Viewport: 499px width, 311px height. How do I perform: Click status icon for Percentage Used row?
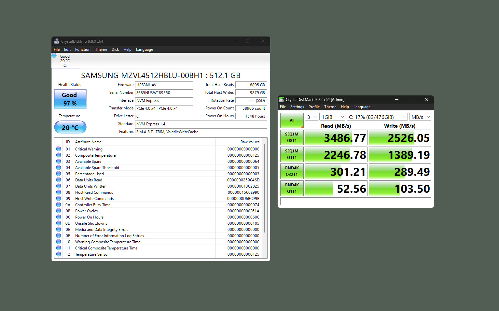(59, 174)
